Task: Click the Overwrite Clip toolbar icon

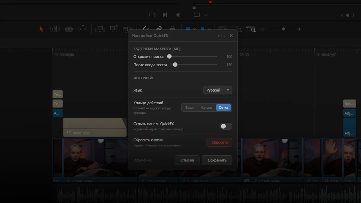Action: tap(114, 29)
